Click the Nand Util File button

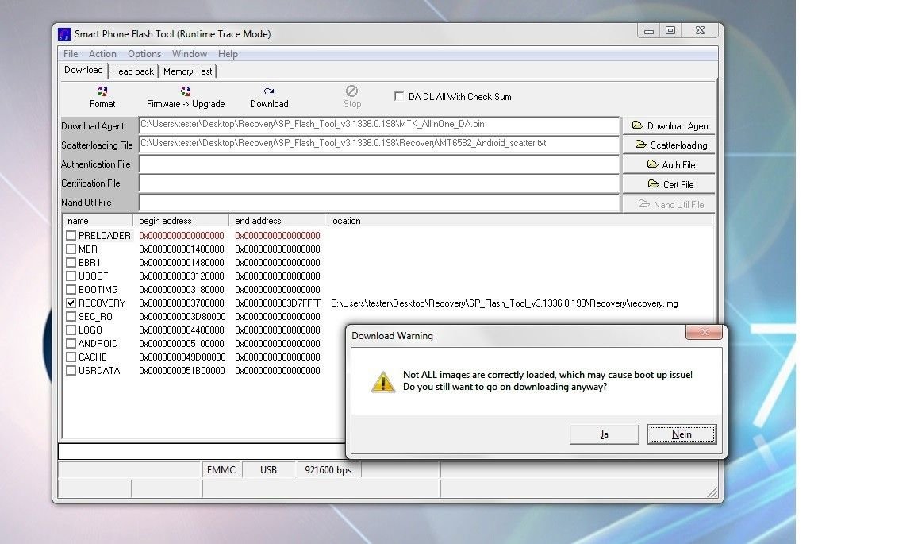pyautogui.click(x=670, y=204)
